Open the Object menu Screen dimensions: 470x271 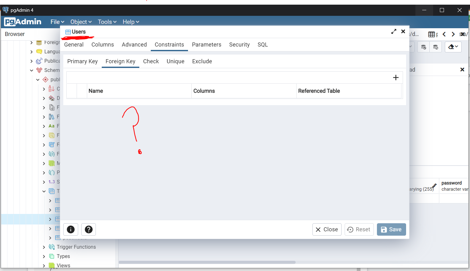coord(81,22)
